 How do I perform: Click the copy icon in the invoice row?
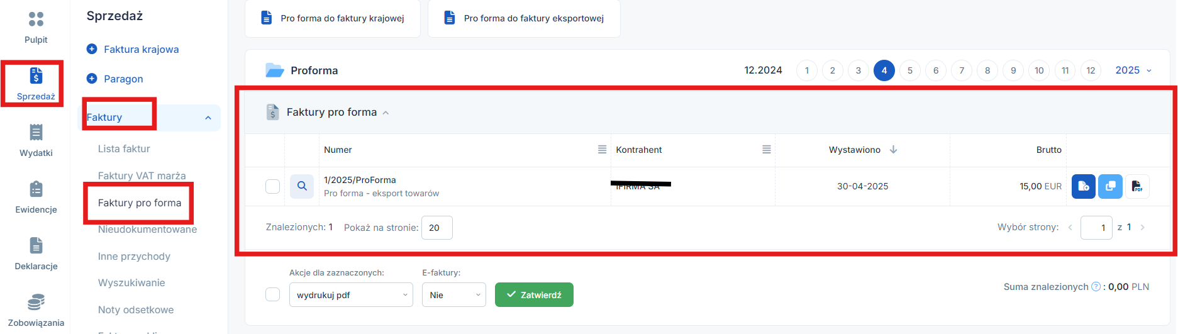(x=1110, y=186)
